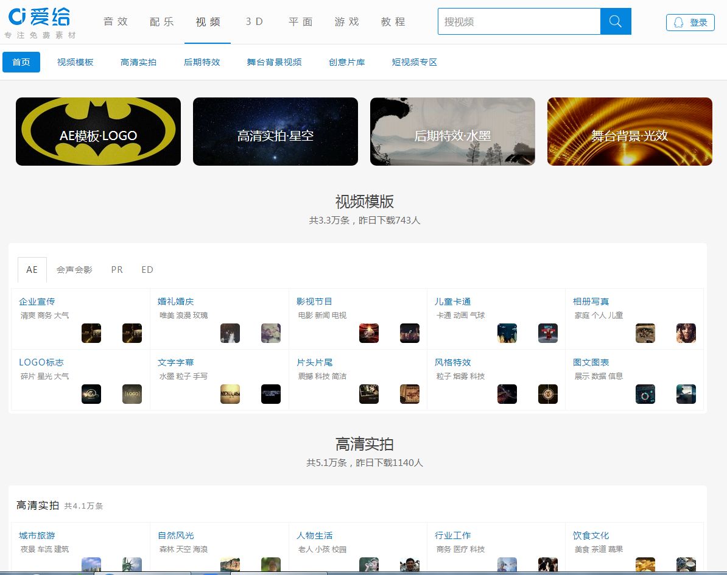Open second thumbnail under 文字字幕
This screenshot has width=727, height=575.
tap(271, 393)
